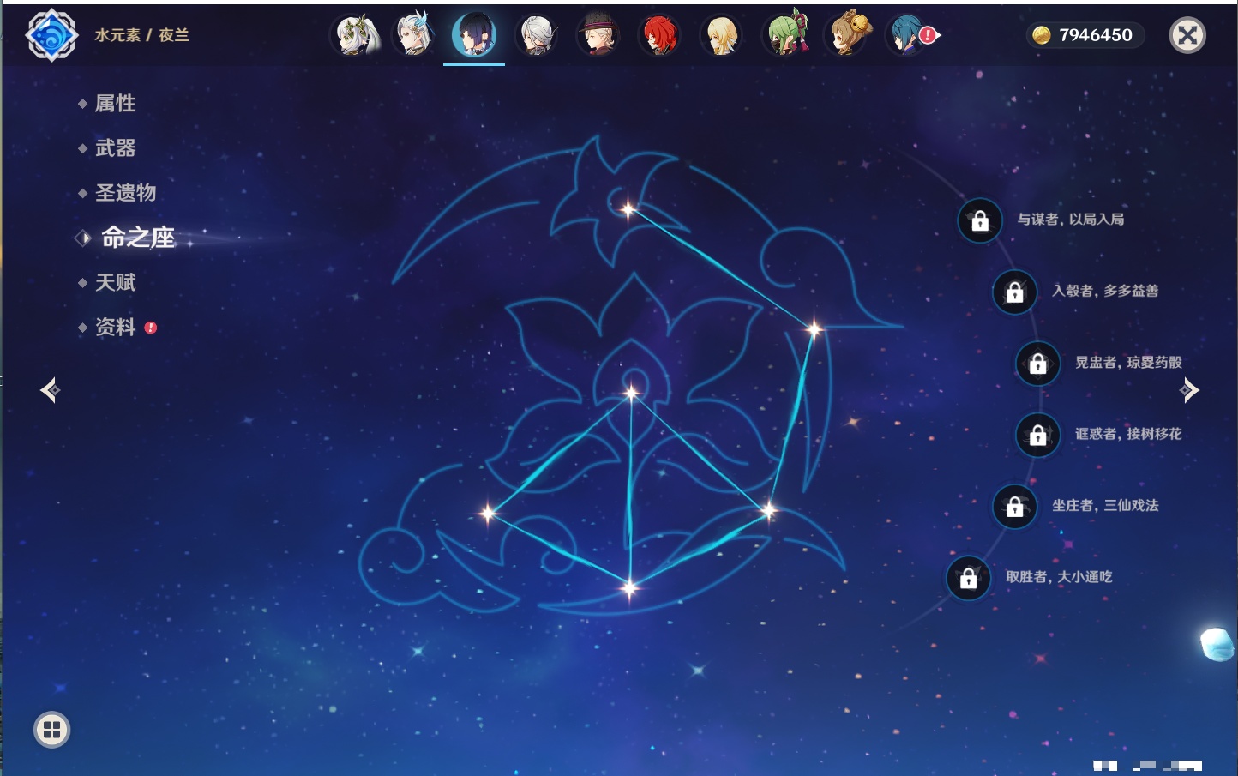Choose the avatar with the golden bell
1238x776 pixels.
point(847,35)
